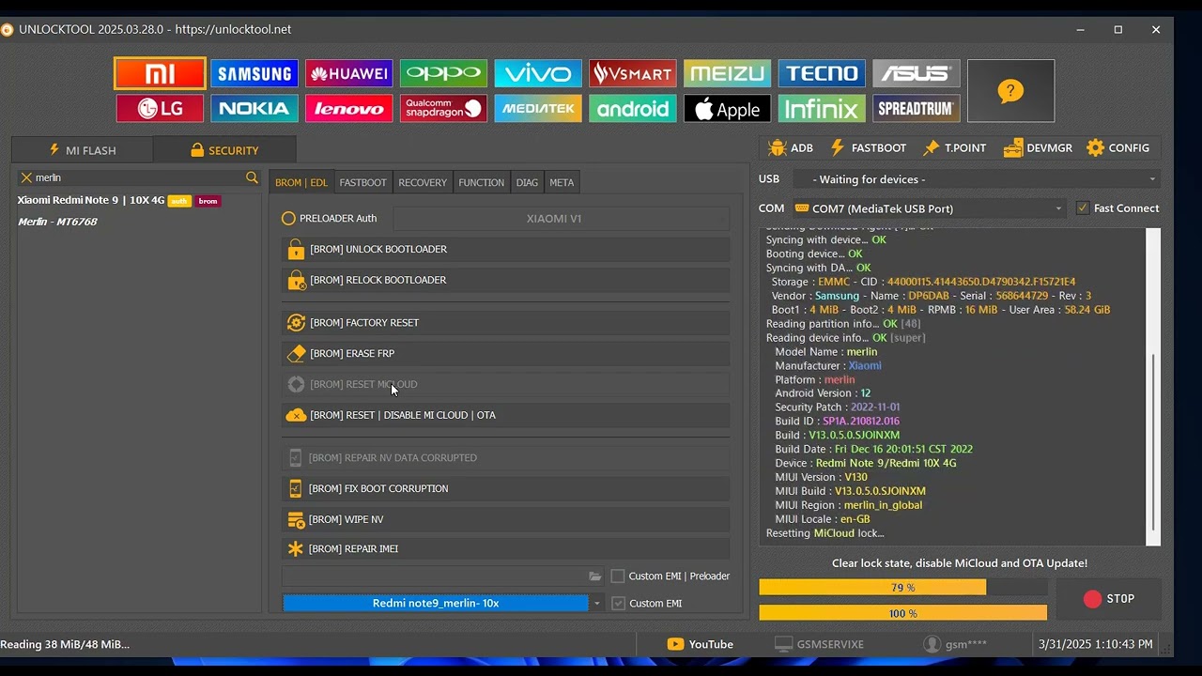Open the RECOVERY tab
Viewport: 1202px width, 676px height.
coord(423,183)
